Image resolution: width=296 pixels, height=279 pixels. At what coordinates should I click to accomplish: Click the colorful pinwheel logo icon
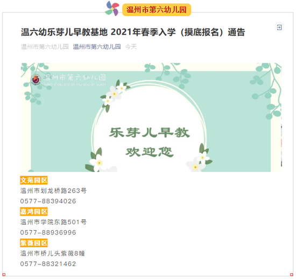[112, 9]
